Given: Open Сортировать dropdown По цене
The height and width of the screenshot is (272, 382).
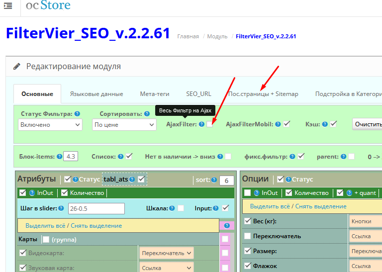Looking at the screenshot, I should pos(124,125).
